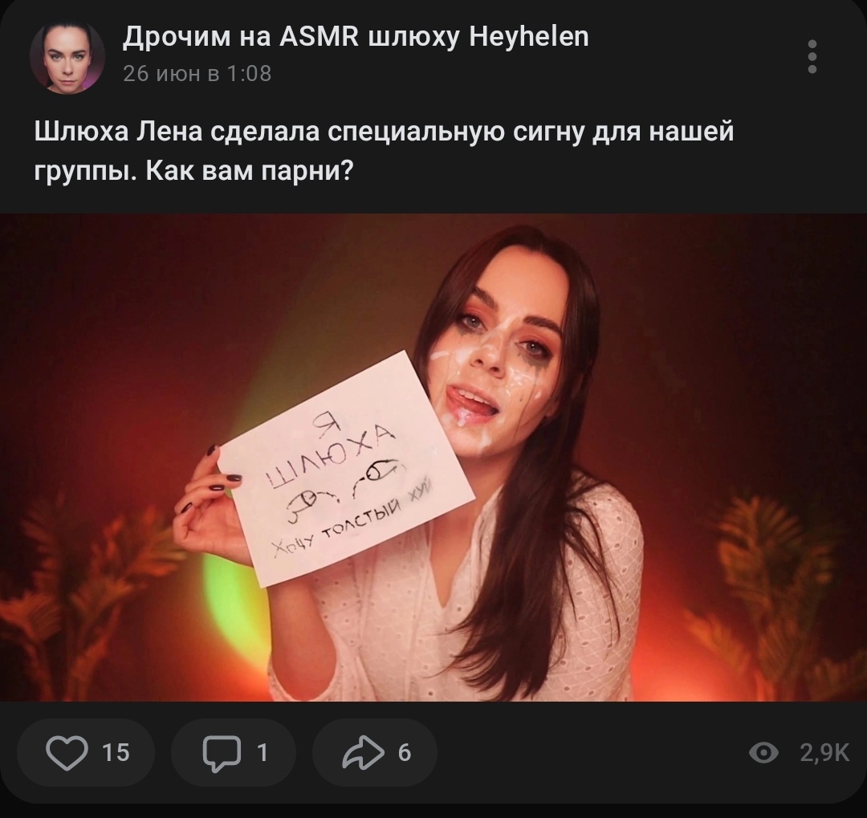This screenshot has width=867, height=818.
Task: Click the post caption text
Action: pyautogui.click(x=384, y=150)
